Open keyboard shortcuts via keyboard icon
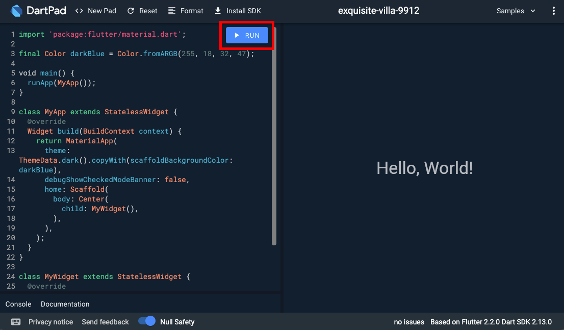Viewport: 564px width, 330px height. (16, 322)
